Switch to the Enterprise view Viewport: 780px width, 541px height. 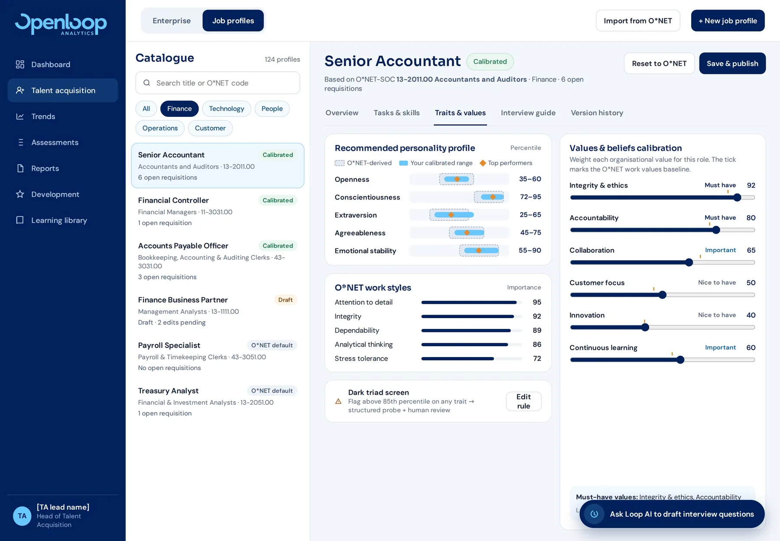172,21
